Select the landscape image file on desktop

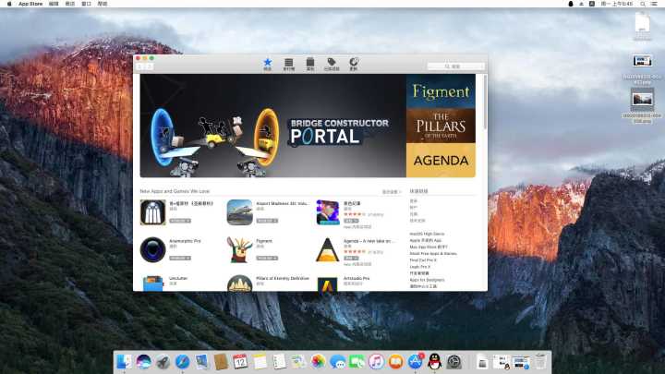point(642,99)
